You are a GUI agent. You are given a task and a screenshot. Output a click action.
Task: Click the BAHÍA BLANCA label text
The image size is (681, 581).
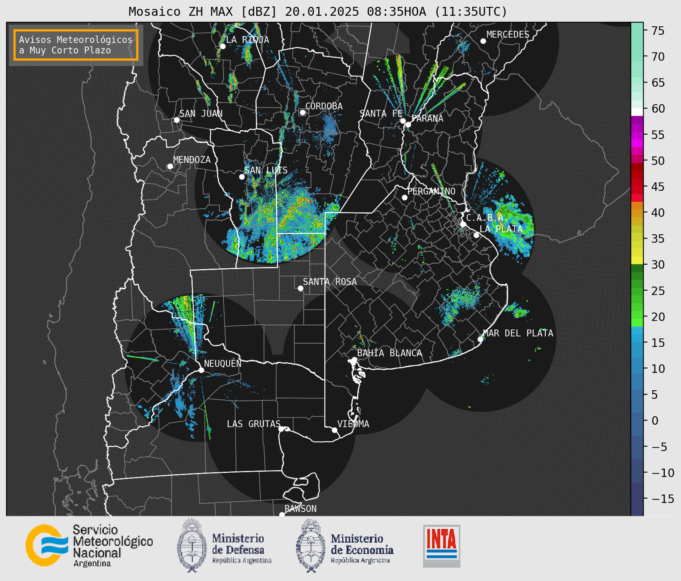click(x=390, y=353)
